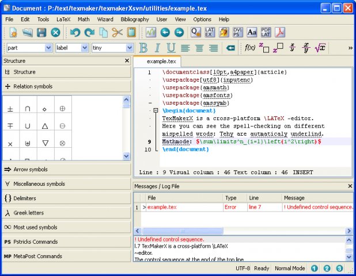Toggle status bar button number 3
356x276 pixels.
click(x=339, y=268)
